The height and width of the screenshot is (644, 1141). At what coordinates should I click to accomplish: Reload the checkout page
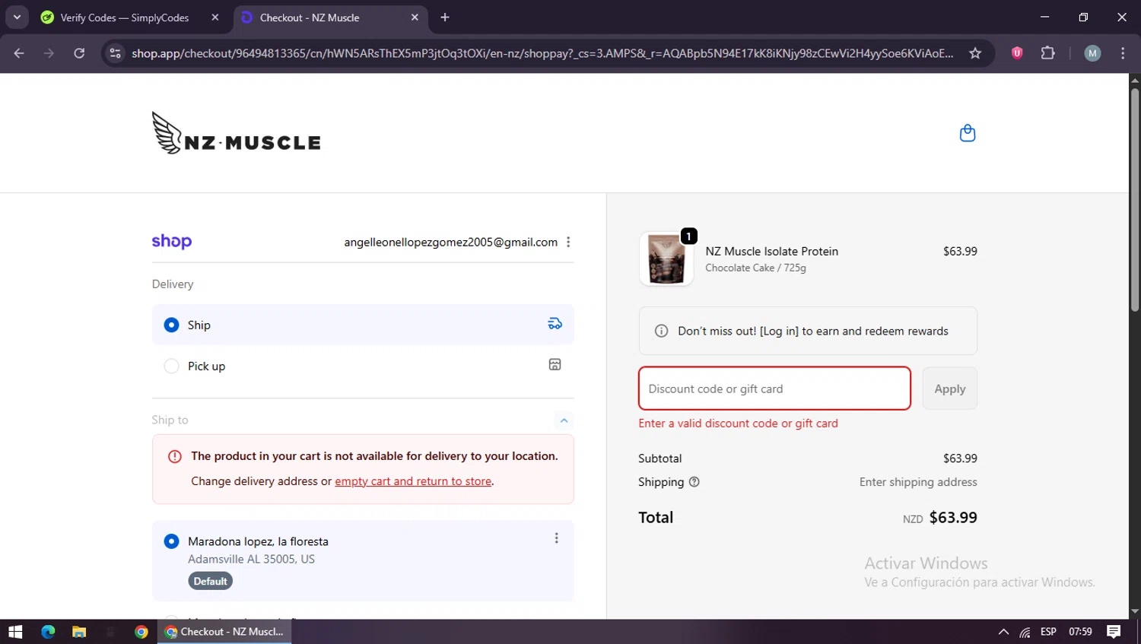click(79, 53)
